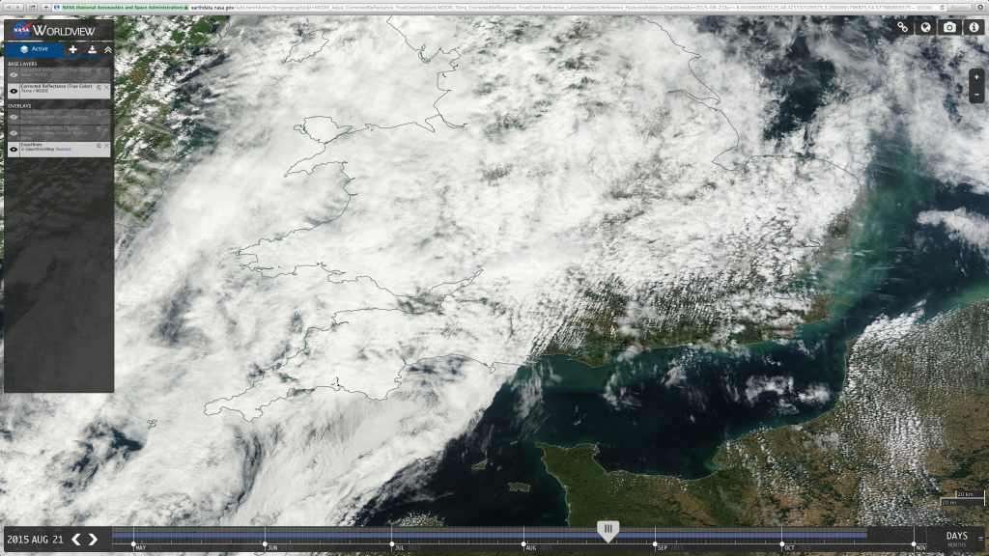Advance to the next day

tap(94, 539)
